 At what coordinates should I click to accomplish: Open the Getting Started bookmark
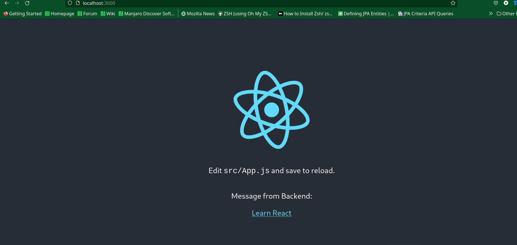(x=22, y=14)
